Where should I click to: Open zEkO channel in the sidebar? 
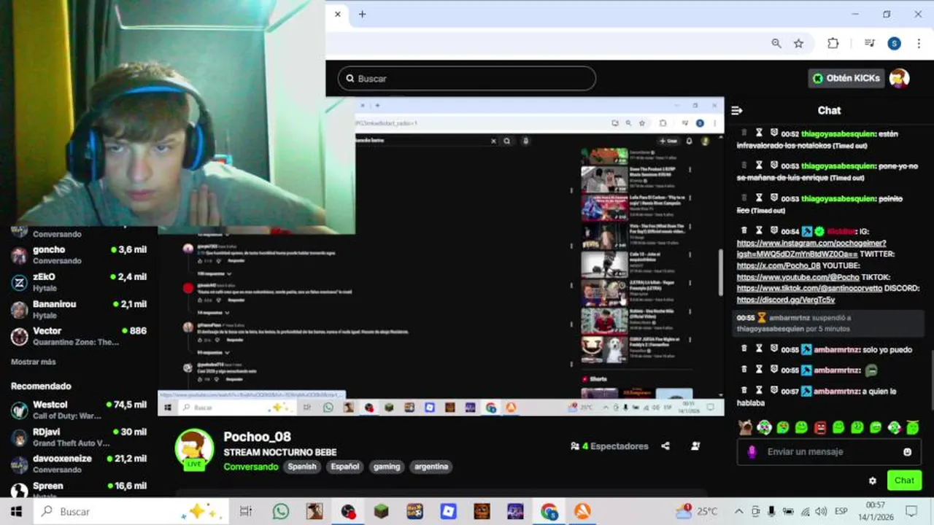[x=79, y=281]
